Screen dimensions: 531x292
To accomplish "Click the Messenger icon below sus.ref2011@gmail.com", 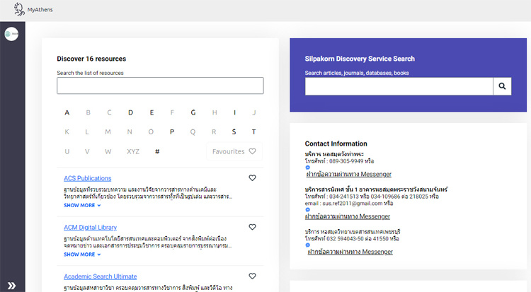I will [x=307, y=209].
